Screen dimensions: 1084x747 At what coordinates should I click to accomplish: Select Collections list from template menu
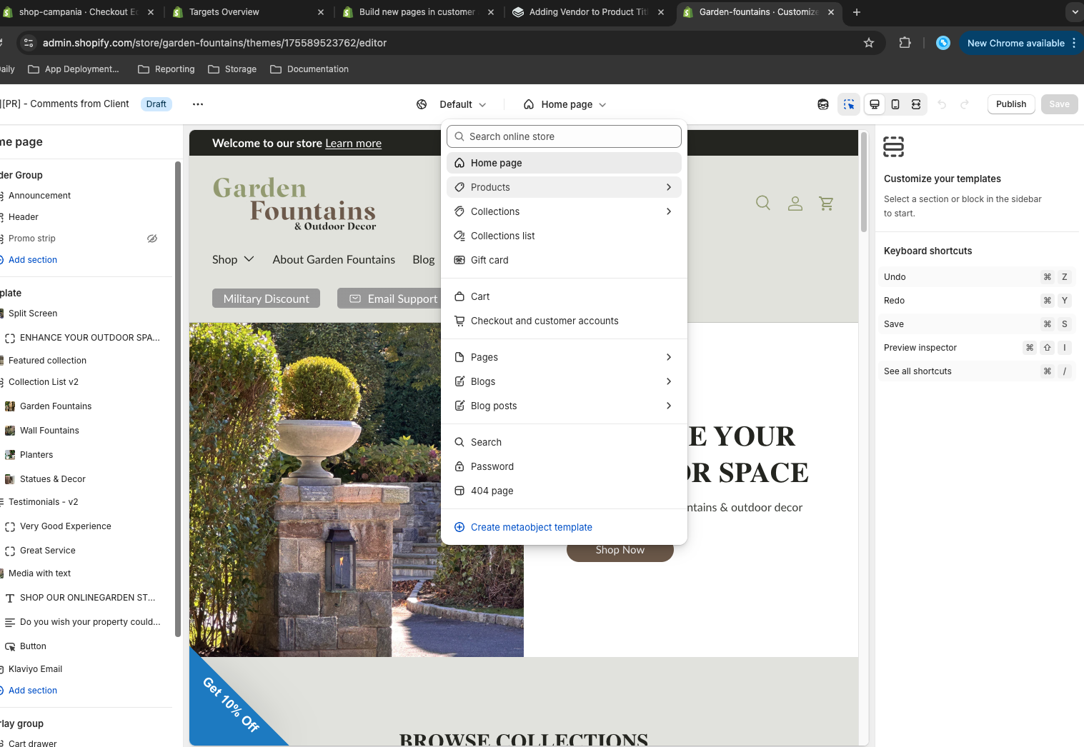click(502, 236)
